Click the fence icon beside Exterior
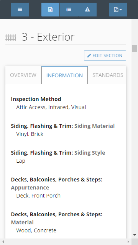The height and width of the screenshot is (245, 138). pyautogui.click(x=11, y=38)
